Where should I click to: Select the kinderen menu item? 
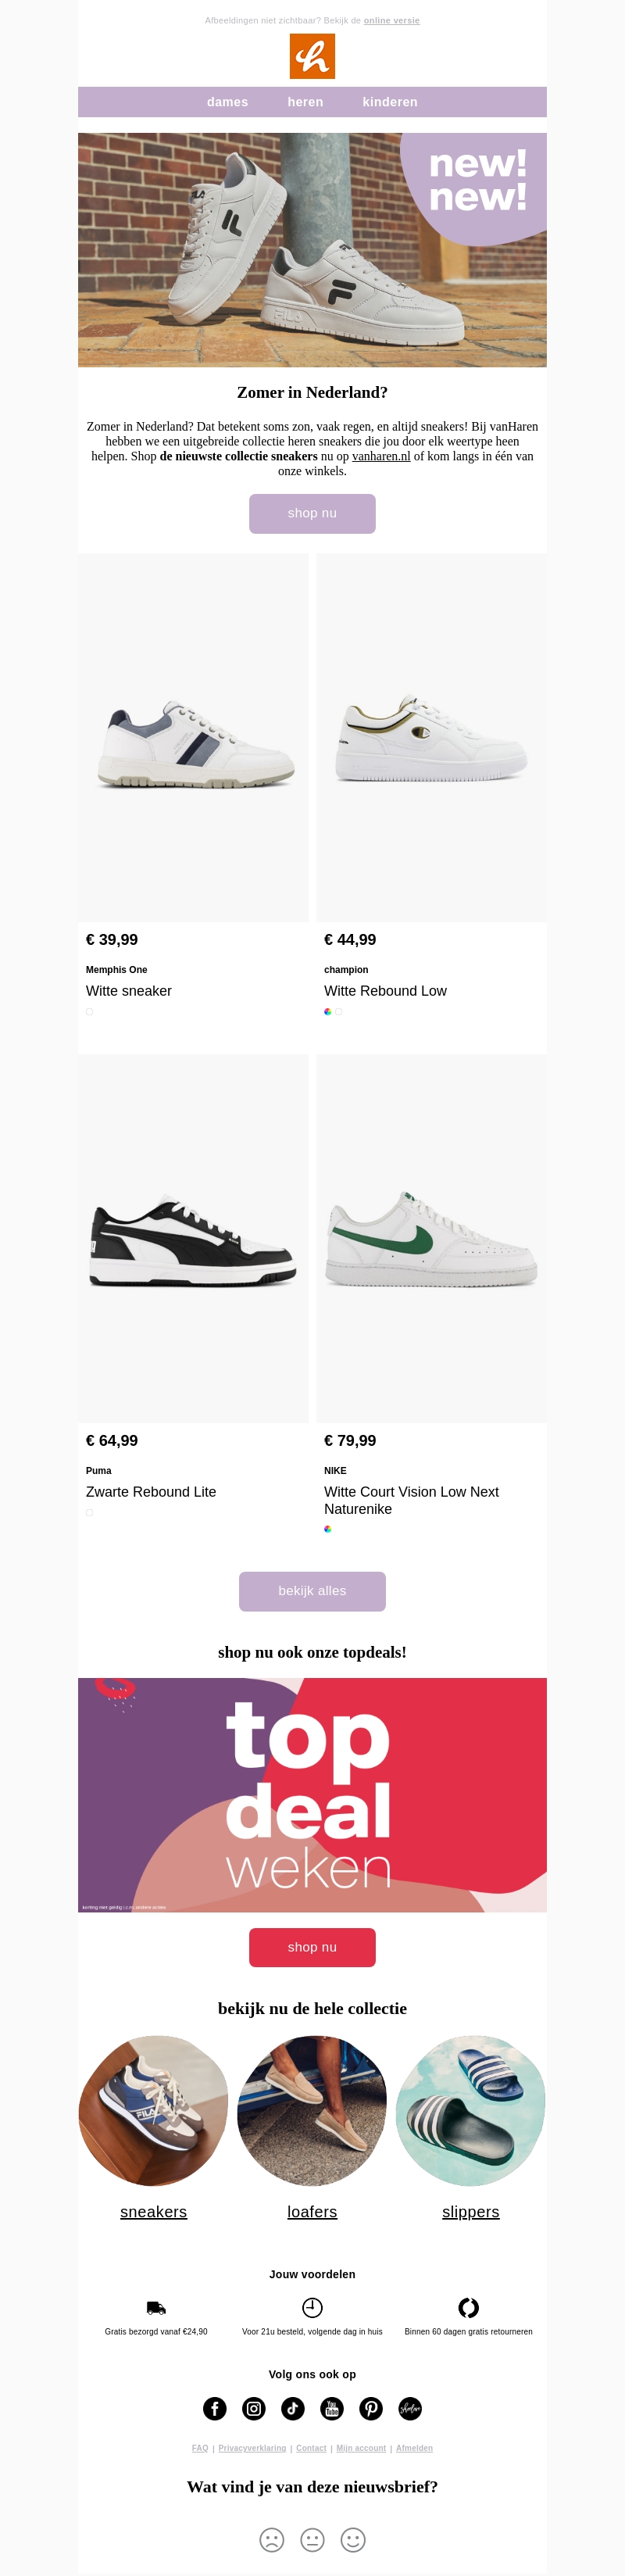coord(390,102)
